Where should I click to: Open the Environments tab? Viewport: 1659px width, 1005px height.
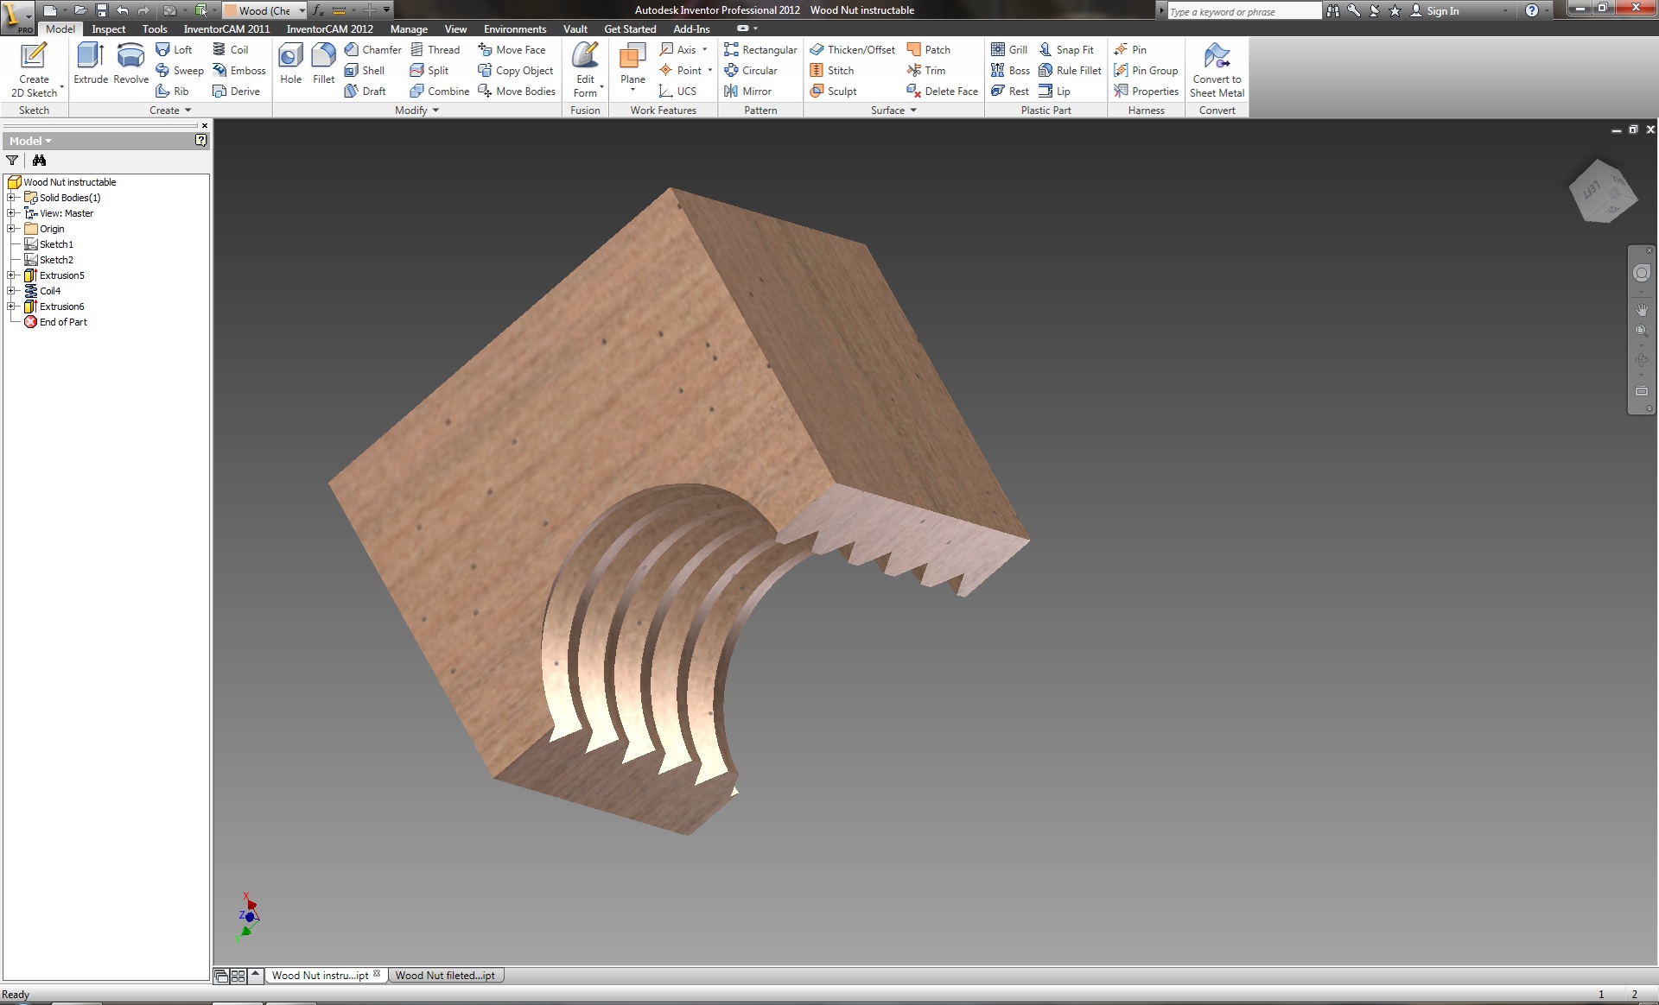[x=515, y=28]
